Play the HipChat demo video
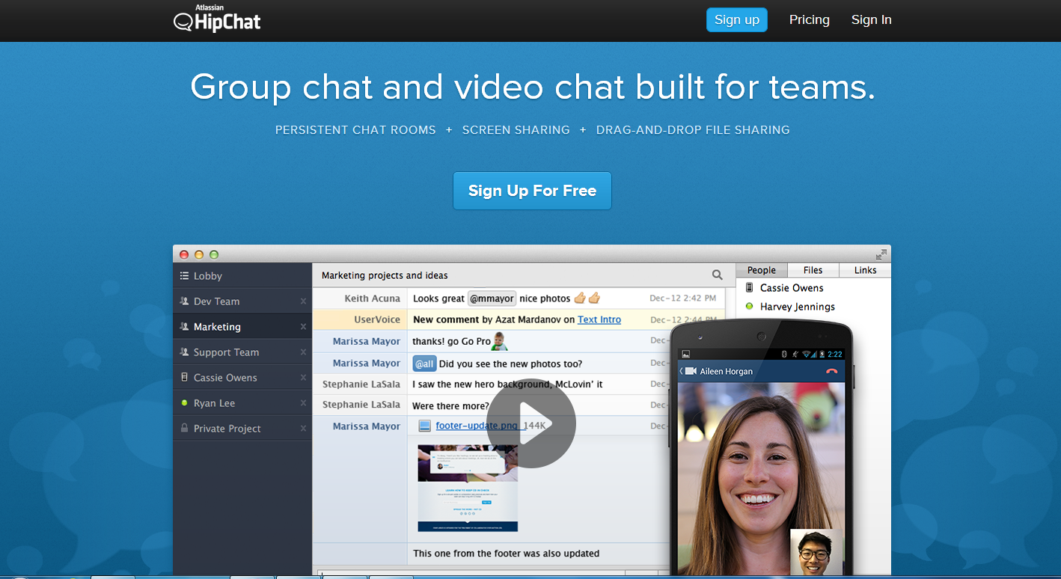Screen dimensions: 1061x579 (530, 423)
